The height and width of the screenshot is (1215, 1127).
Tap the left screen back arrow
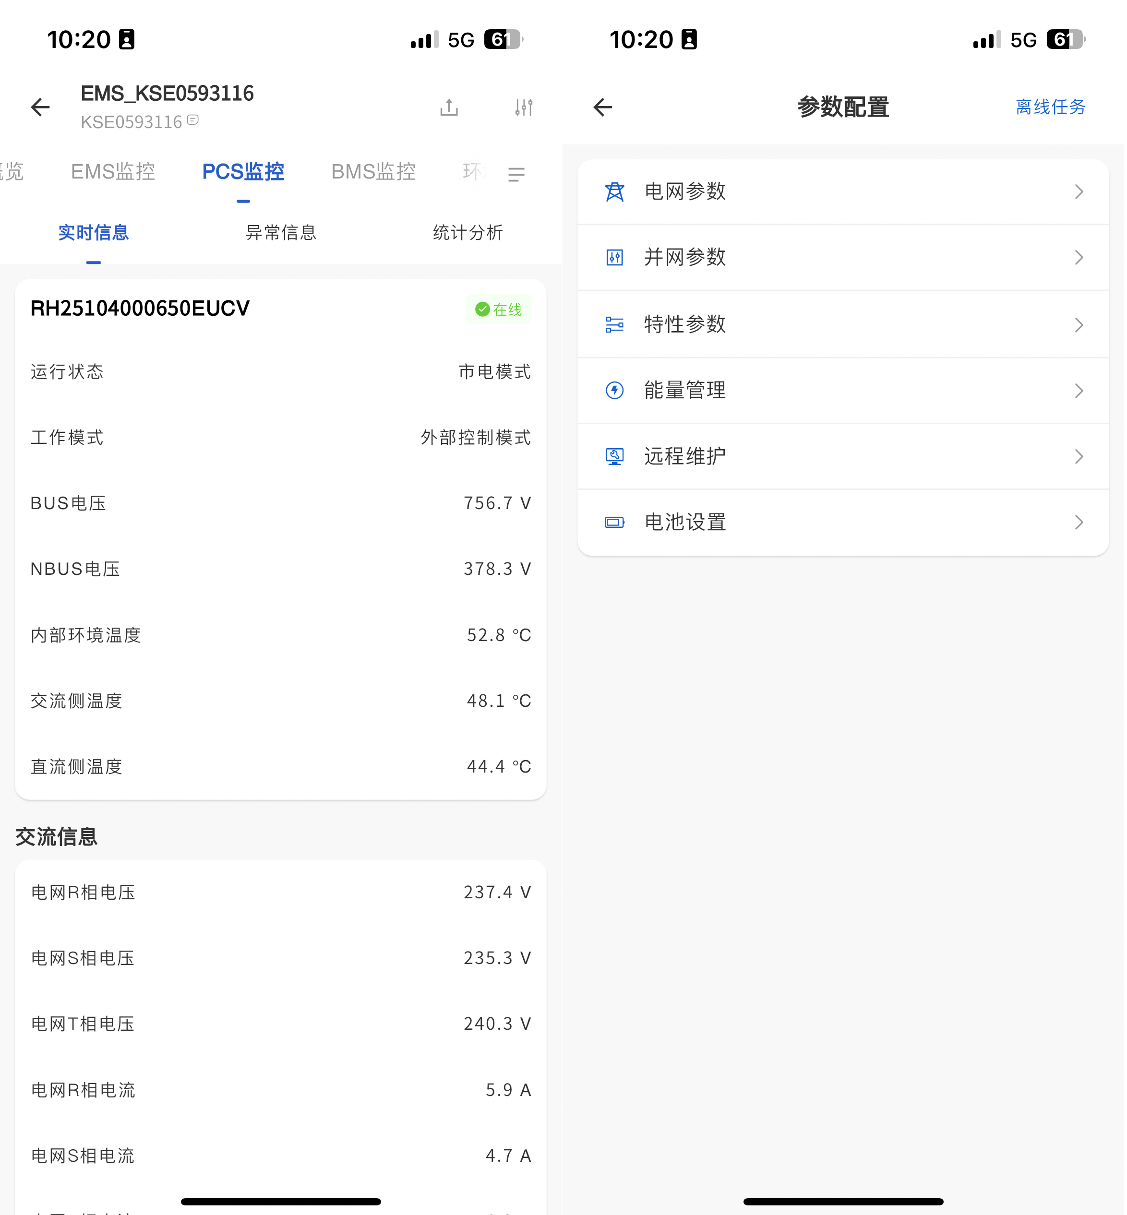click(40, 107)
